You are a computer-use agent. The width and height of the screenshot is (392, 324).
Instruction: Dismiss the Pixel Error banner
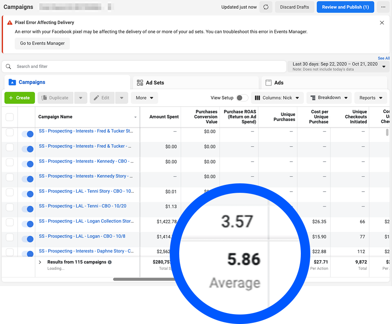[x=382, y=23]
